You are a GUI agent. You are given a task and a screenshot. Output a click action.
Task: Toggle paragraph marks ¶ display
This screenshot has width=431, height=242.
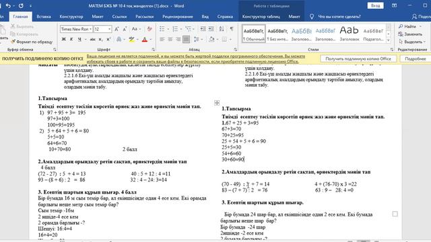pos(232,29)
